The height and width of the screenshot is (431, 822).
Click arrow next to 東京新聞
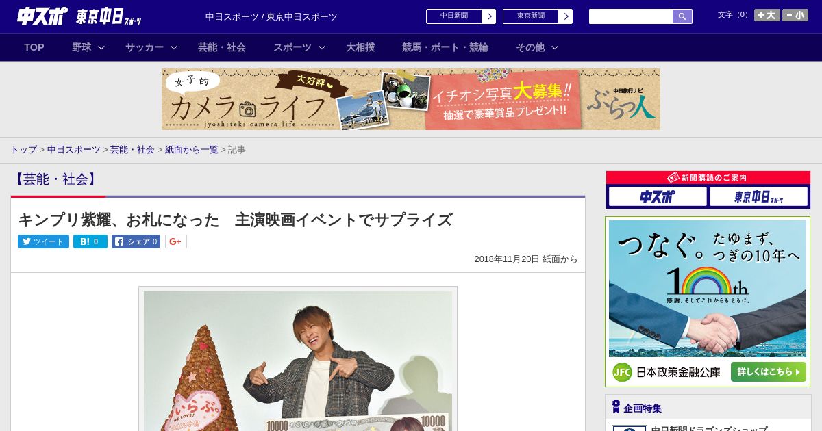pos(566,16)
